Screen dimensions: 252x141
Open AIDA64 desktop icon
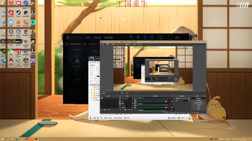(x=18, y=51)
